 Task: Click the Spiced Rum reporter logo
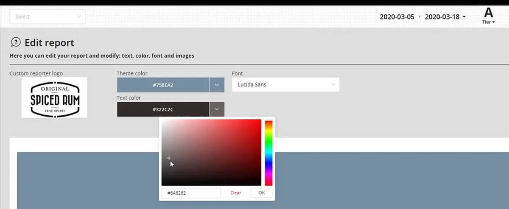tap(54, 98)
